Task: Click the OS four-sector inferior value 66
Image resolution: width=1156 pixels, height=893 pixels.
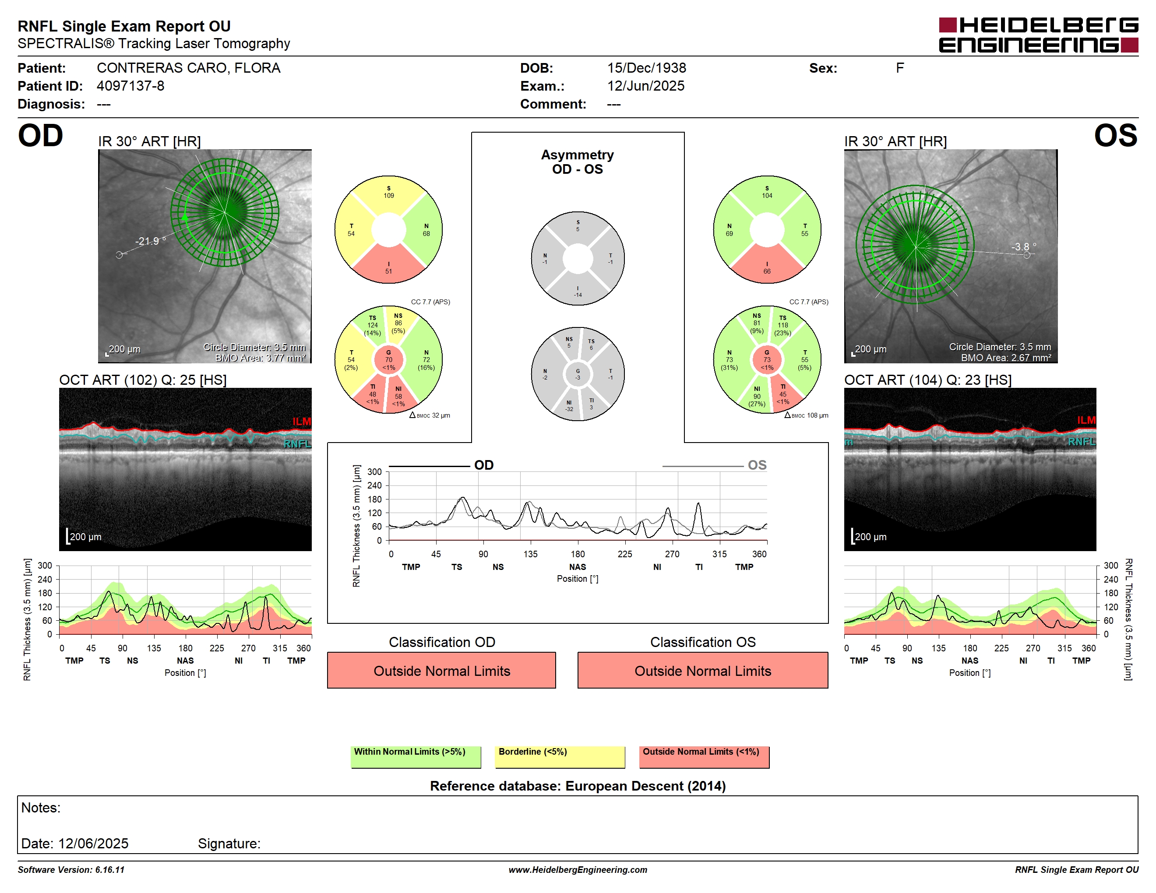Action: point(767,271)
